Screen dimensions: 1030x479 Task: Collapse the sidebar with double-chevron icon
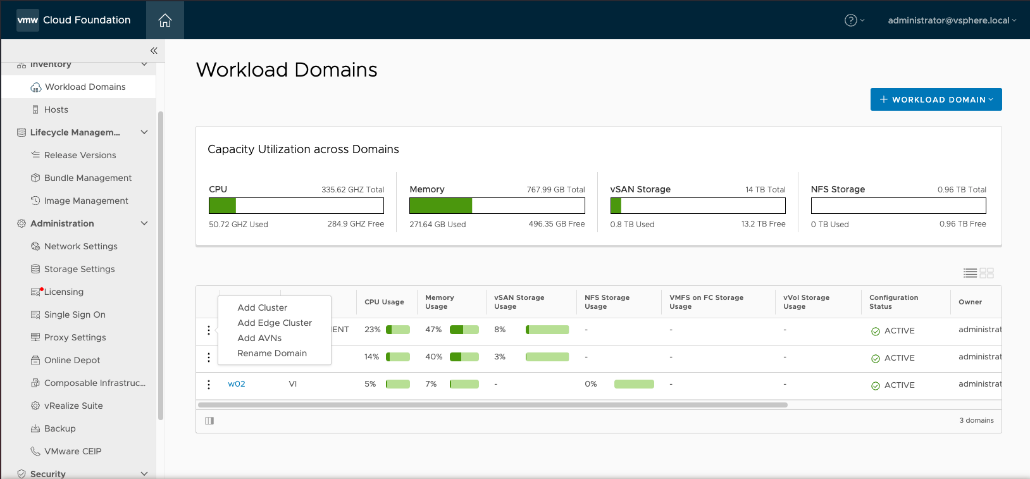(x=154, y=51)
